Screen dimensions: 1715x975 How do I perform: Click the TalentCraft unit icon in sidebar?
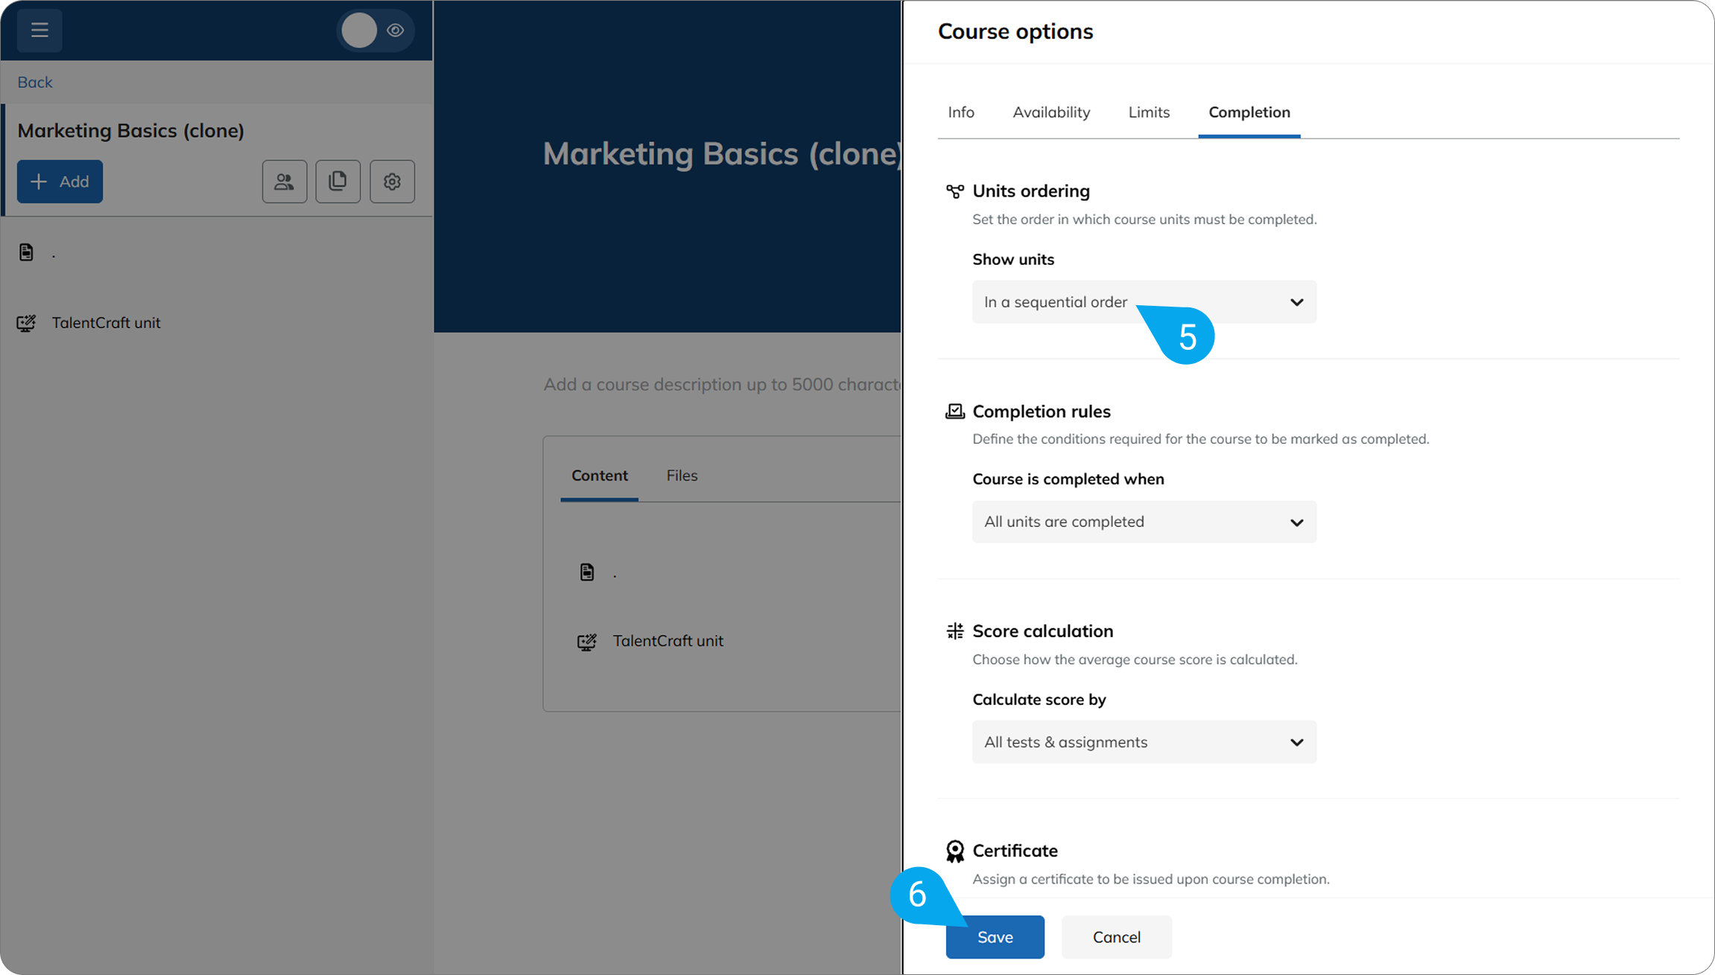[x=26, y=323]
